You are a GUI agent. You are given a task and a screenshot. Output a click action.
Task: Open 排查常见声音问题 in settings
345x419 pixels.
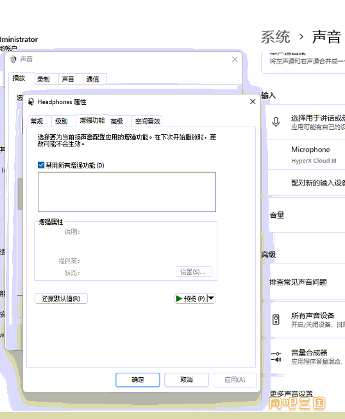[298, 282]
